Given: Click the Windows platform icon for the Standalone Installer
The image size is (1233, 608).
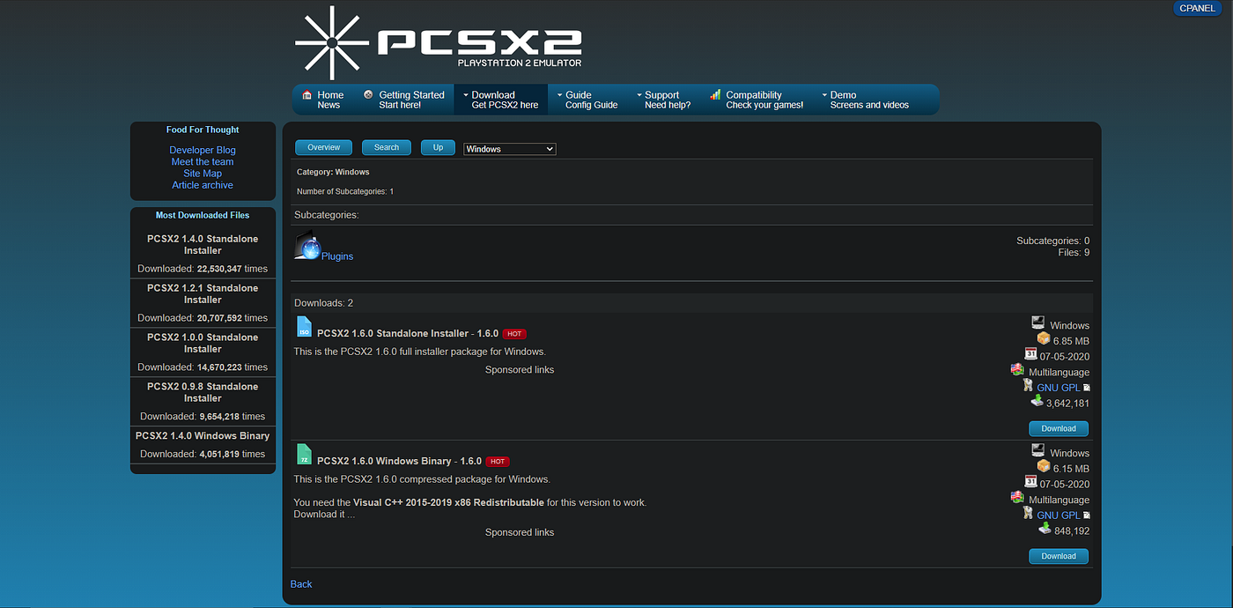Looking at the screenshot, I should 1037,323.
